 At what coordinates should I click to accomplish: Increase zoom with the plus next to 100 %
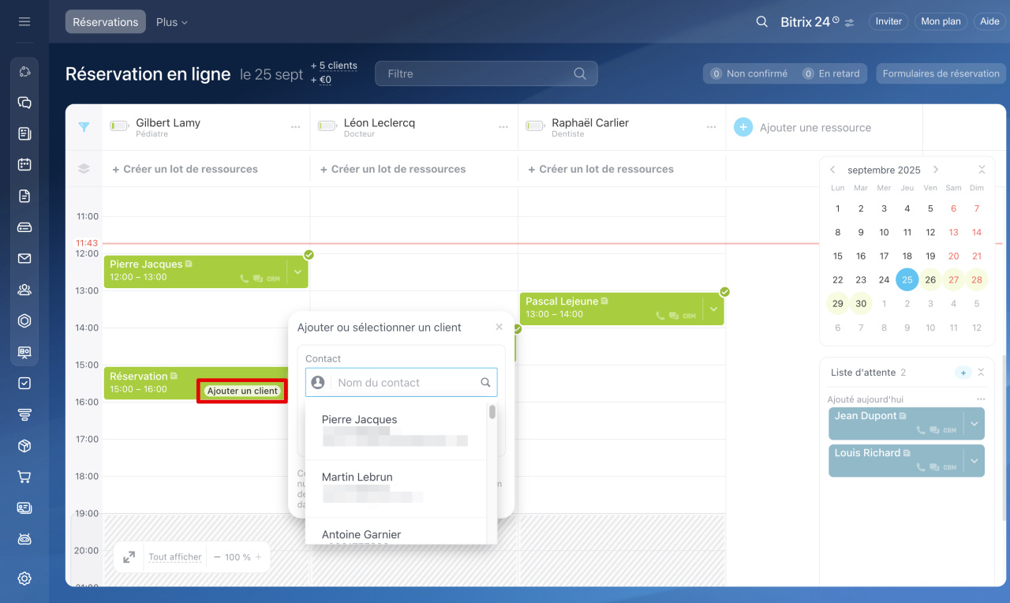click(x=257, y=557)
